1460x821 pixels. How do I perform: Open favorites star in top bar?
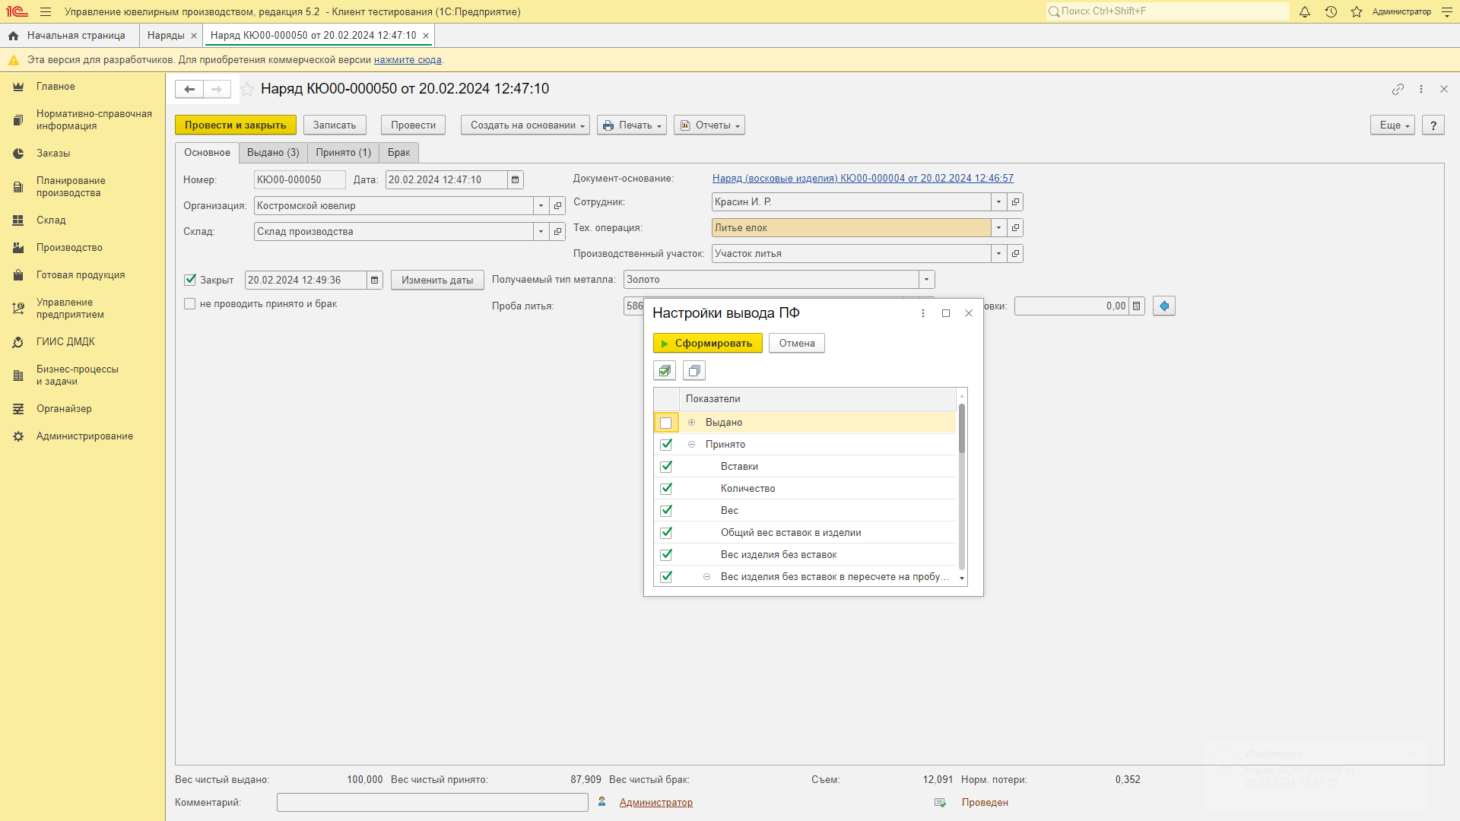[x=1357, y=12]
